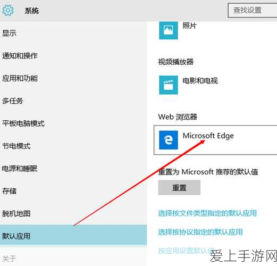The width and height of the screenshot is (277, 266).
Task: Focus the 查找设置 search field
Action: 253,10
